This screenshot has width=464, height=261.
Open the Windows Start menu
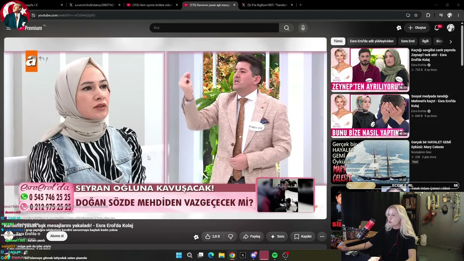pyautogui.click(x=179, y=255)
